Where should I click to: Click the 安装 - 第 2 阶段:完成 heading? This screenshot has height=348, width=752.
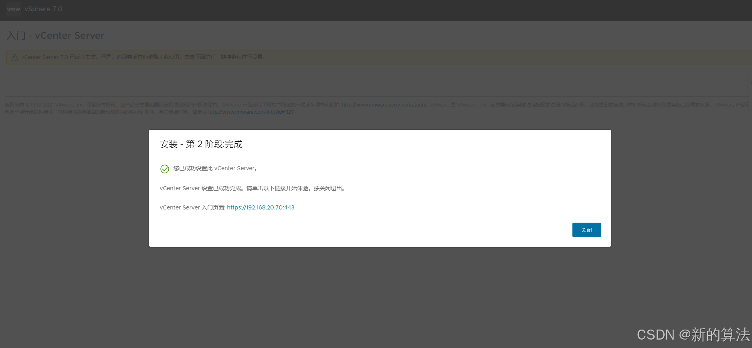(x=201, y=144)
